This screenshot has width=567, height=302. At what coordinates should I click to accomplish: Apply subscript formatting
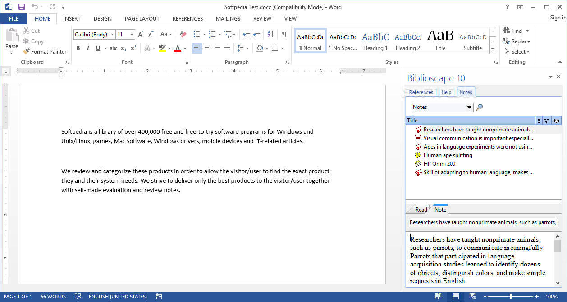[123, 48]
